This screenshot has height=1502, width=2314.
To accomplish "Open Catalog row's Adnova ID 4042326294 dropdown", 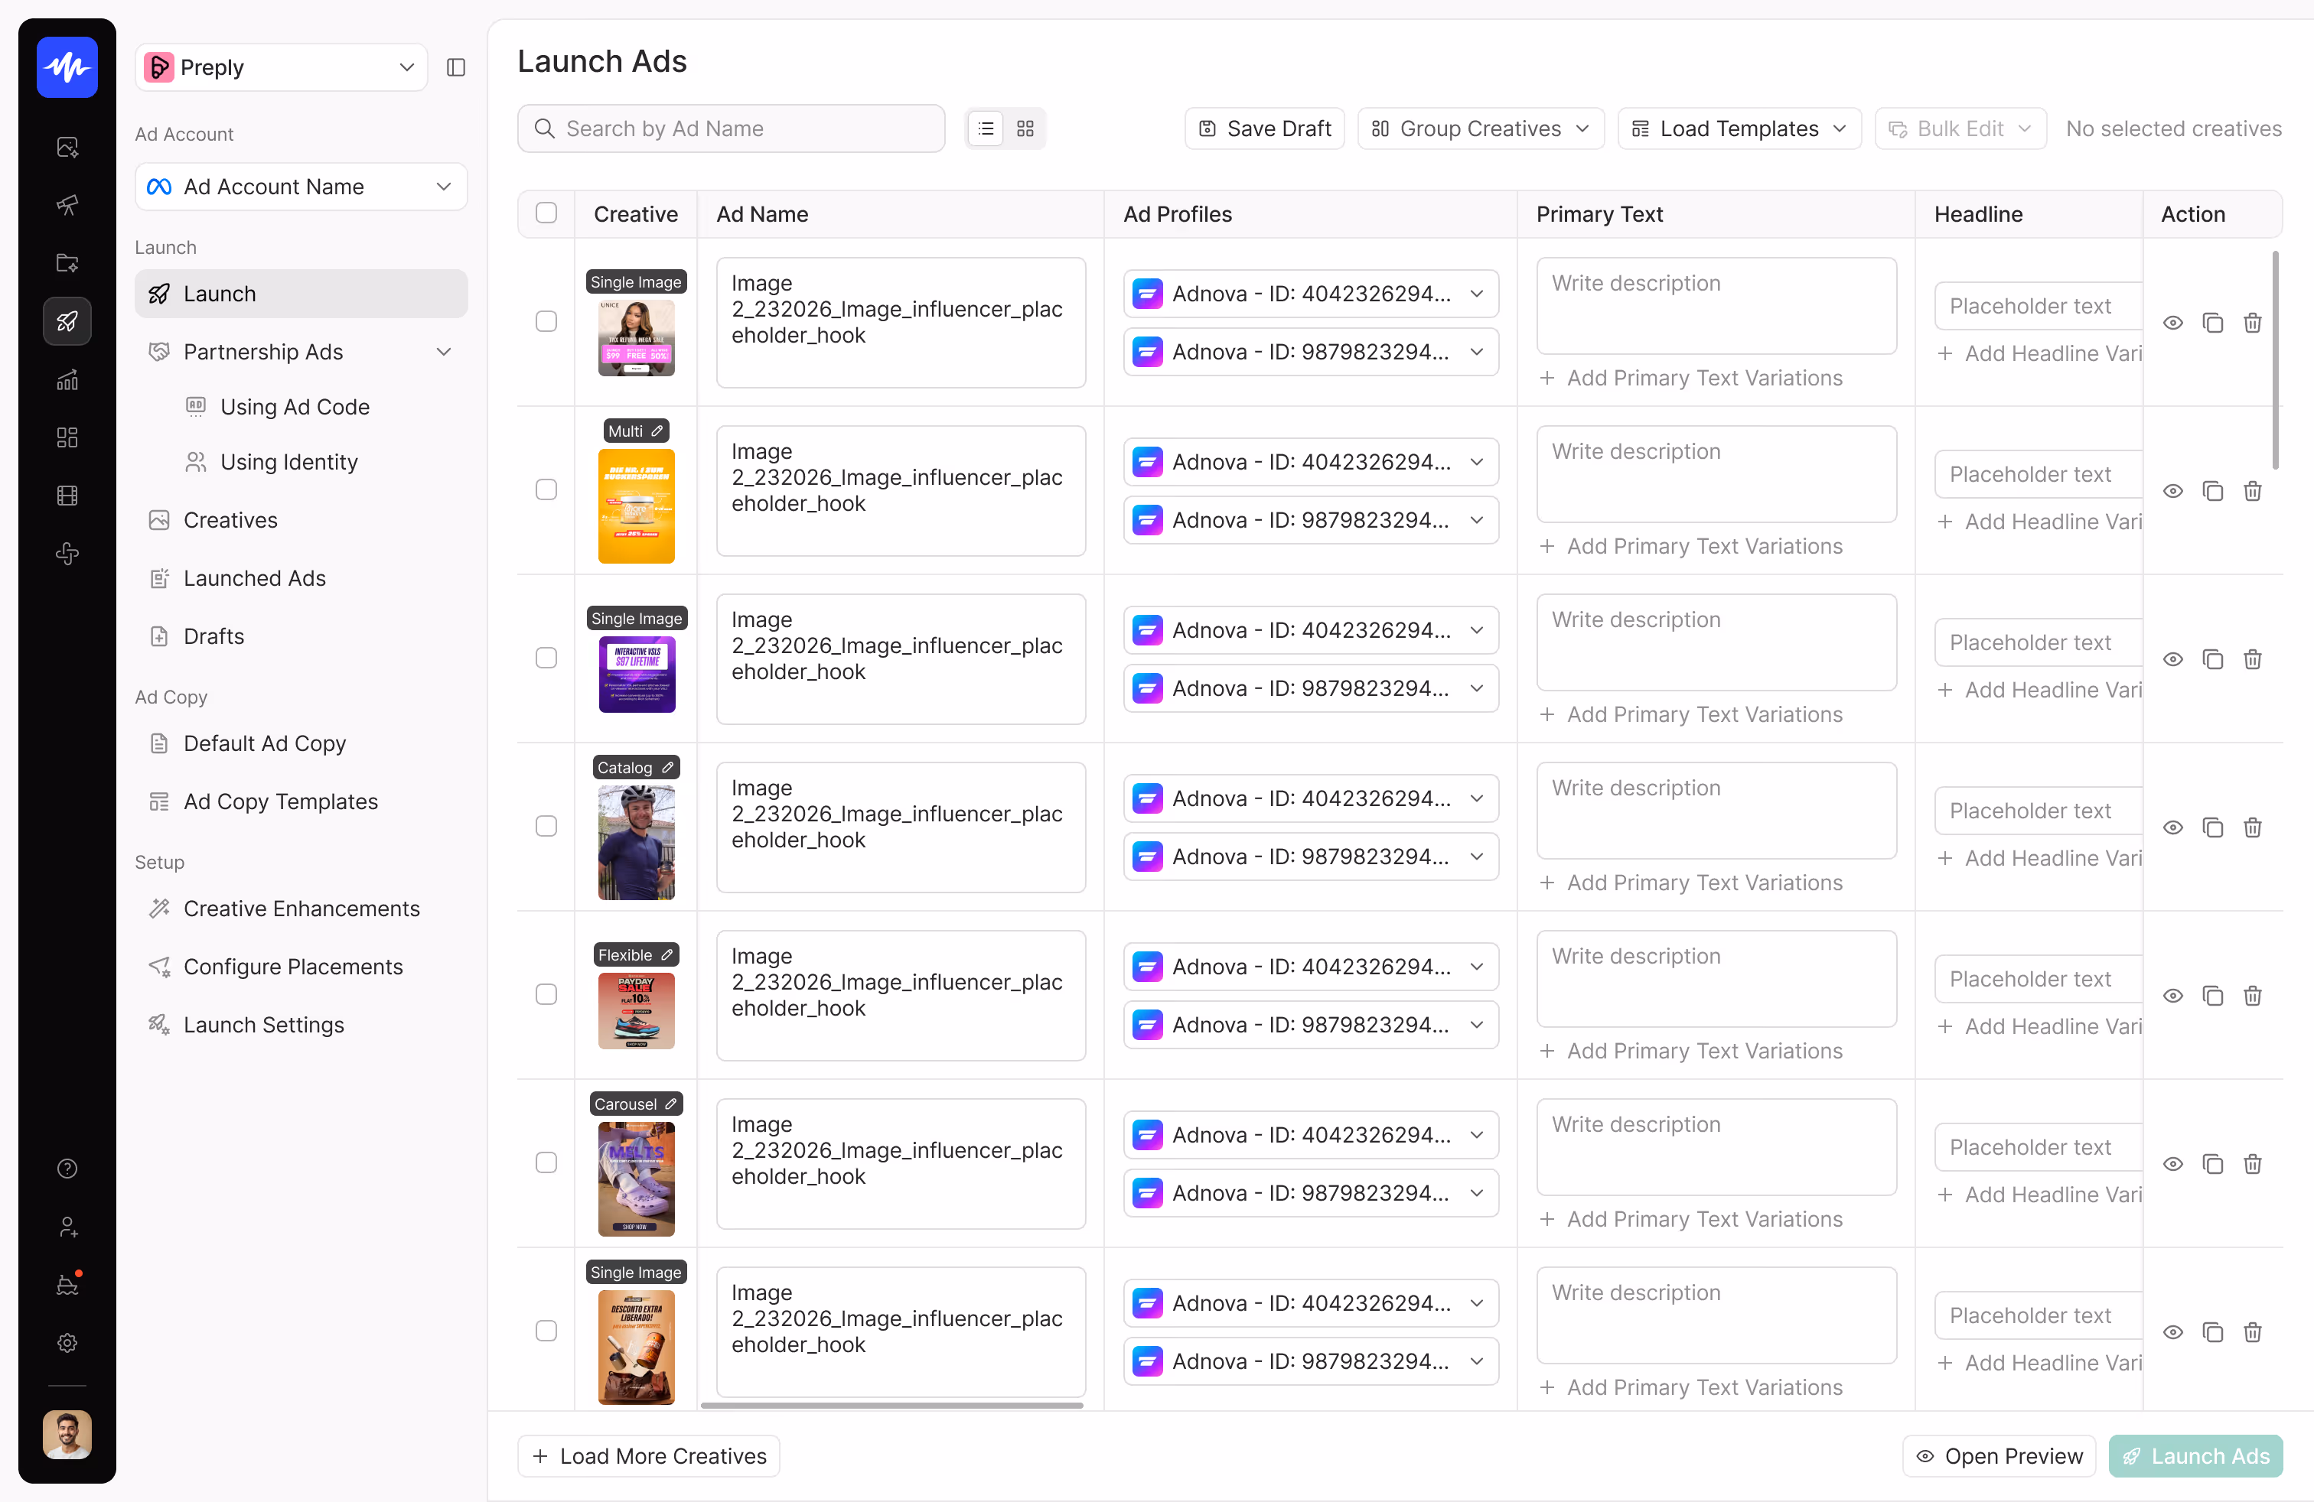I will [x=1311, y=798].
